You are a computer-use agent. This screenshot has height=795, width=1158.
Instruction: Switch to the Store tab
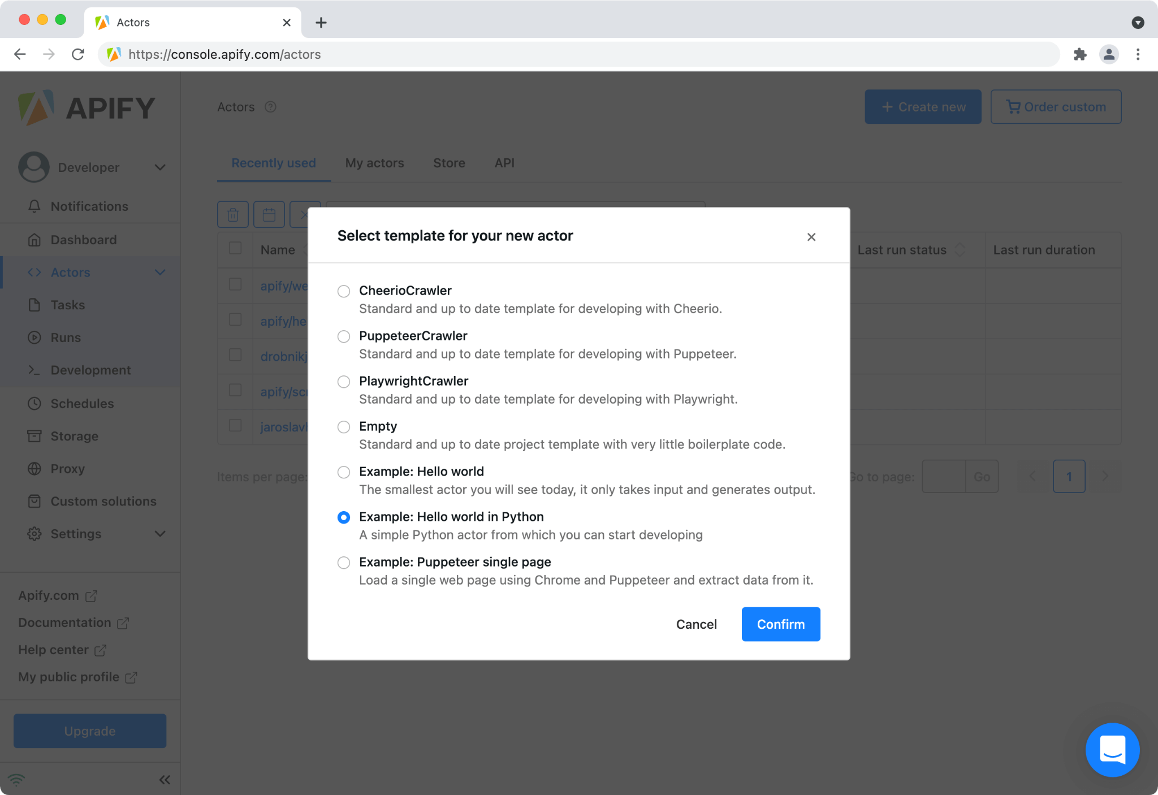[x=449, y=163]
